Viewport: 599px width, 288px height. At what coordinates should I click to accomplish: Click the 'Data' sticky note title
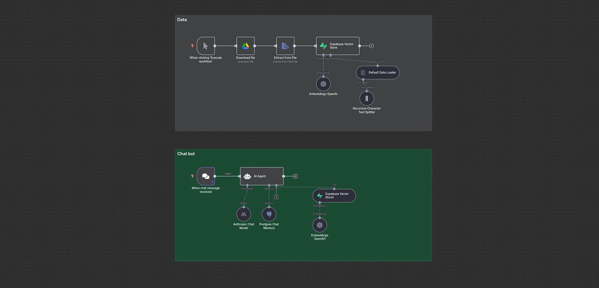pos(182,20)
